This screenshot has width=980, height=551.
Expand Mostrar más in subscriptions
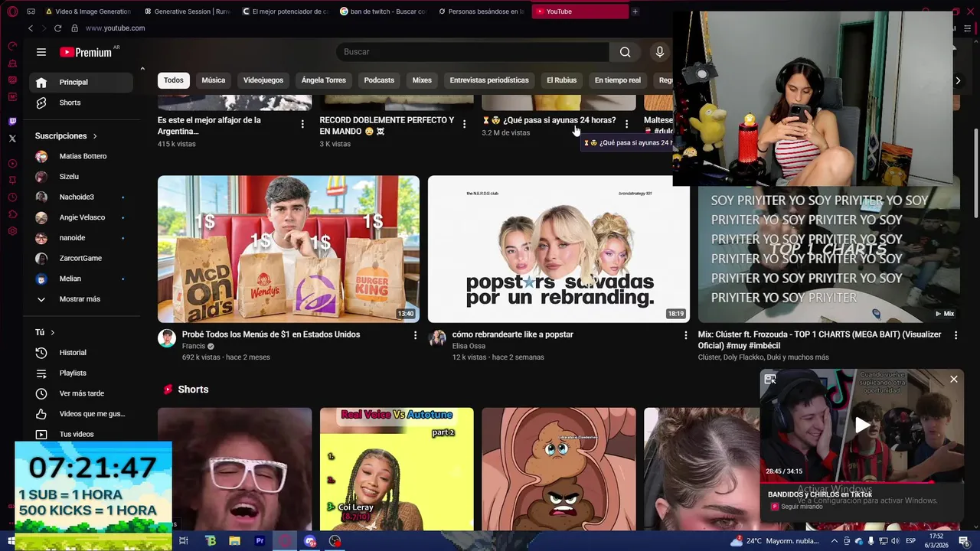[80, 299]
